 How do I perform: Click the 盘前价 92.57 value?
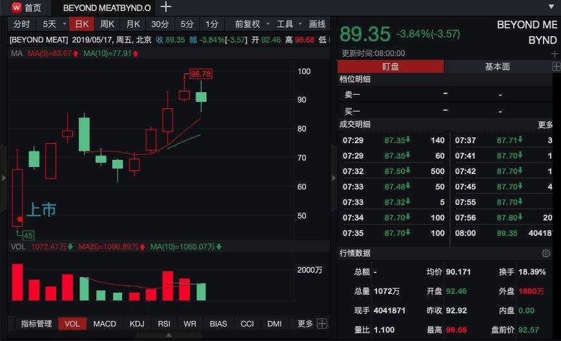(x=529, y=329)
